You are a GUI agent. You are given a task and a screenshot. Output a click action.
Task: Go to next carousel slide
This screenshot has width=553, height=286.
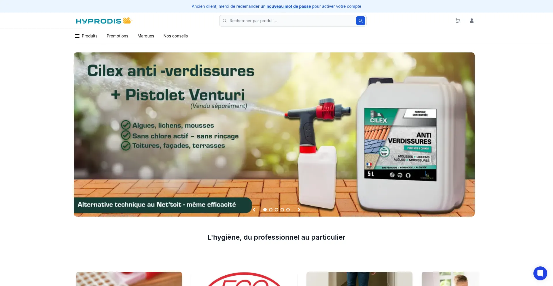pyautogui.click(x=299, y=210)
